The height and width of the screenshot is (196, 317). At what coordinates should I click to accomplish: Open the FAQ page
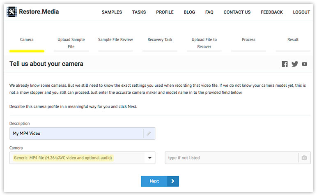click(209, 12)
